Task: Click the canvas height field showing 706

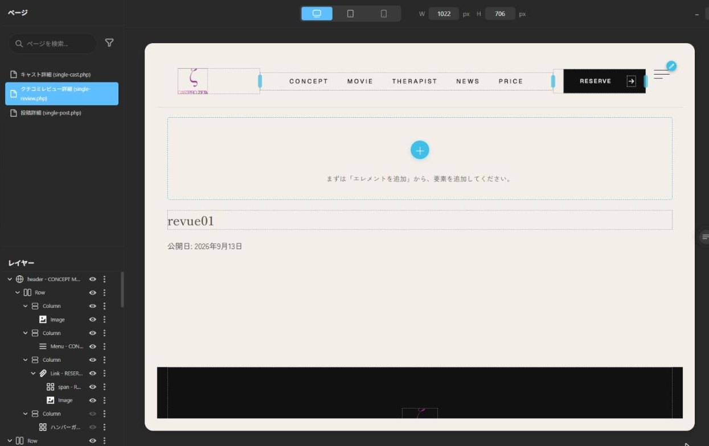Action: pos(500,14)
